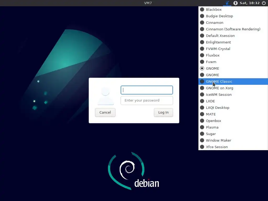Choose GNOME on Xorg session

233,88
